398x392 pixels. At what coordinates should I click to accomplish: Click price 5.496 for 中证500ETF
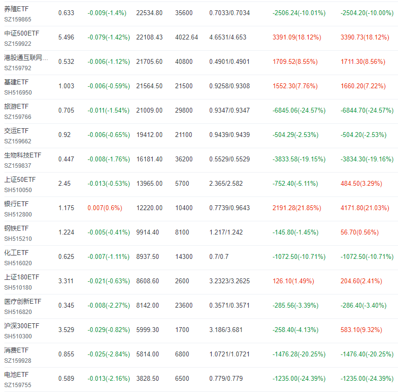tap(66, 37)
